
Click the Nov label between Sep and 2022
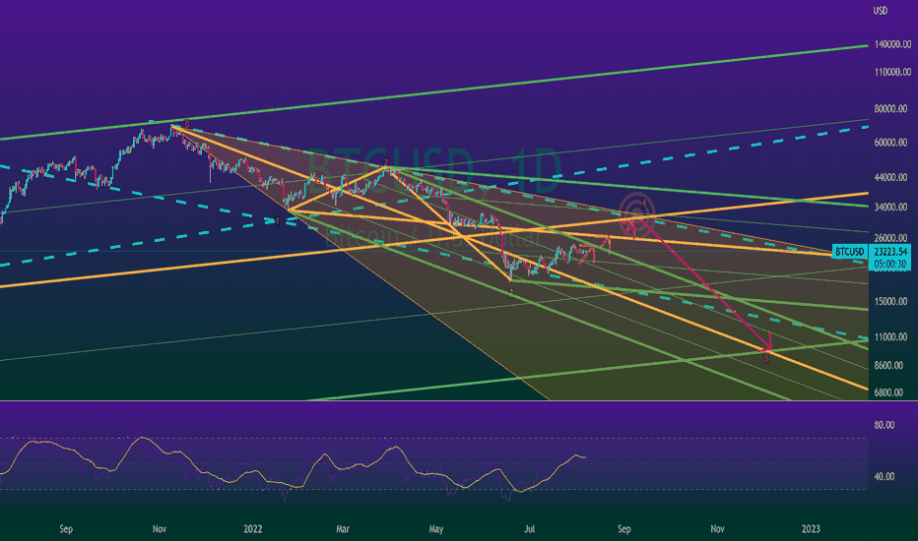160,529
